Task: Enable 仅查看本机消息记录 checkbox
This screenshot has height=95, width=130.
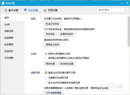Action: 46,78
